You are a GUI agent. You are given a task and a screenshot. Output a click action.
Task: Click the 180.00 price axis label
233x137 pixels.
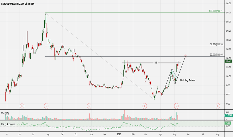(x=228, y=40)
